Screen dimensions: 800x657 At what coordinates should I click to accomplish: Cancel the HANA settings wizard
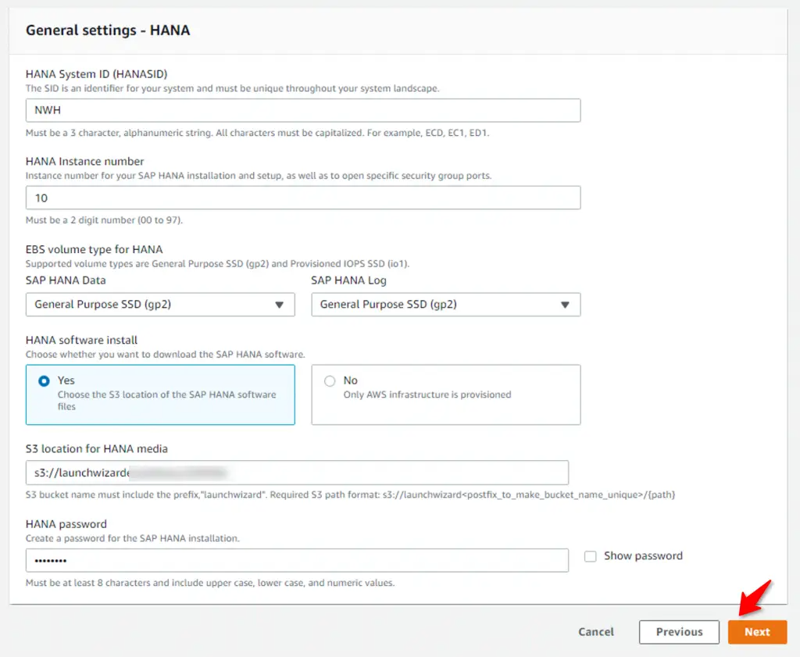(596, 632)
